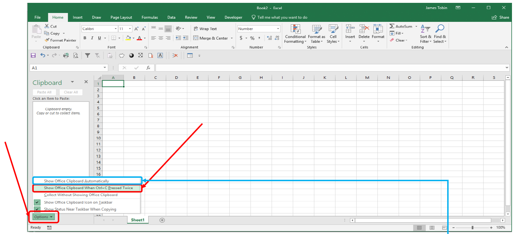Open Conditional Formatting menu
Image resolution: width=518 pixels, height=234 pixels.
pyautogui.click(x=295, y=34)
